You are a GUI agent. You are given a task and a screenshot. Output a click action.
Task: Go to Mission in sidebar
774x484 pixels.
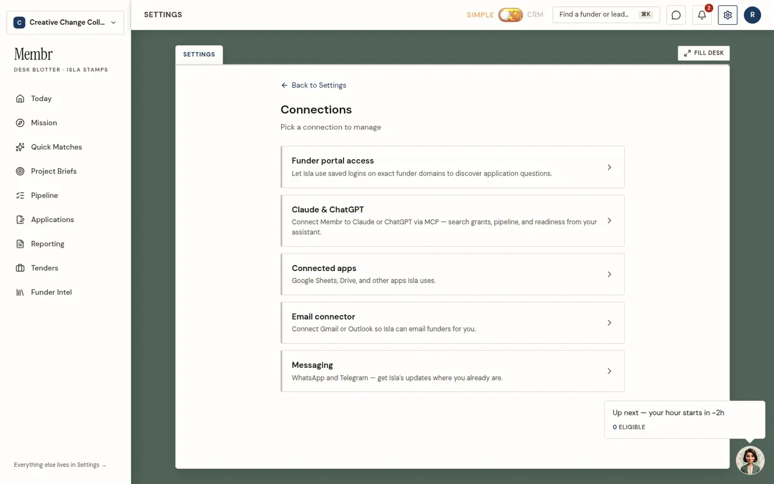65,123
